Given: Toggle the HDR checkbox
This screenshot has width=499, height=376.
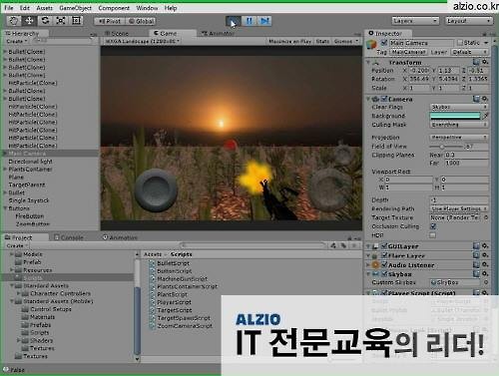Looking at the screenshot, I should click(433, 235).
